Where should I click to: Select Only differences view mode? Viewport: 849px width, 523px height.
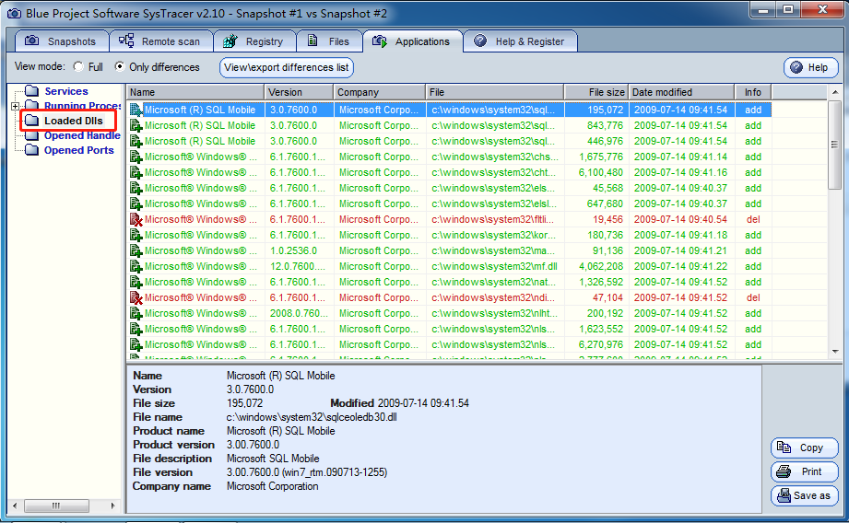[x=120, y=66]
